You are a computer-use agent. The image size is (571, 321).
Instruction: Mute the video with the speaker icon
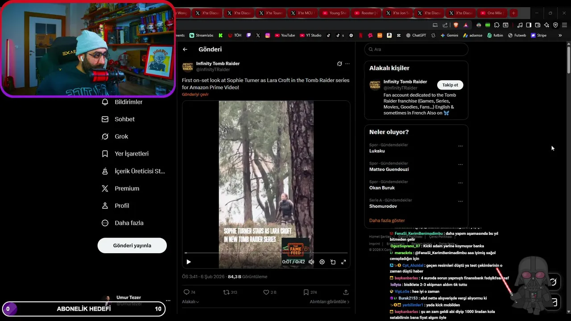tap(311, 262)
